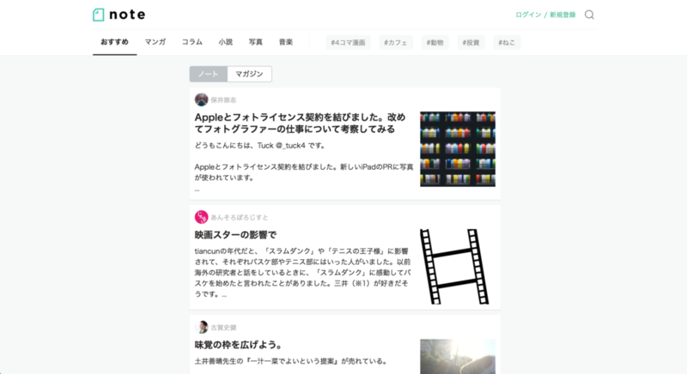
Task: Select the #カフェ hashtag
Action: coord(396,42)
